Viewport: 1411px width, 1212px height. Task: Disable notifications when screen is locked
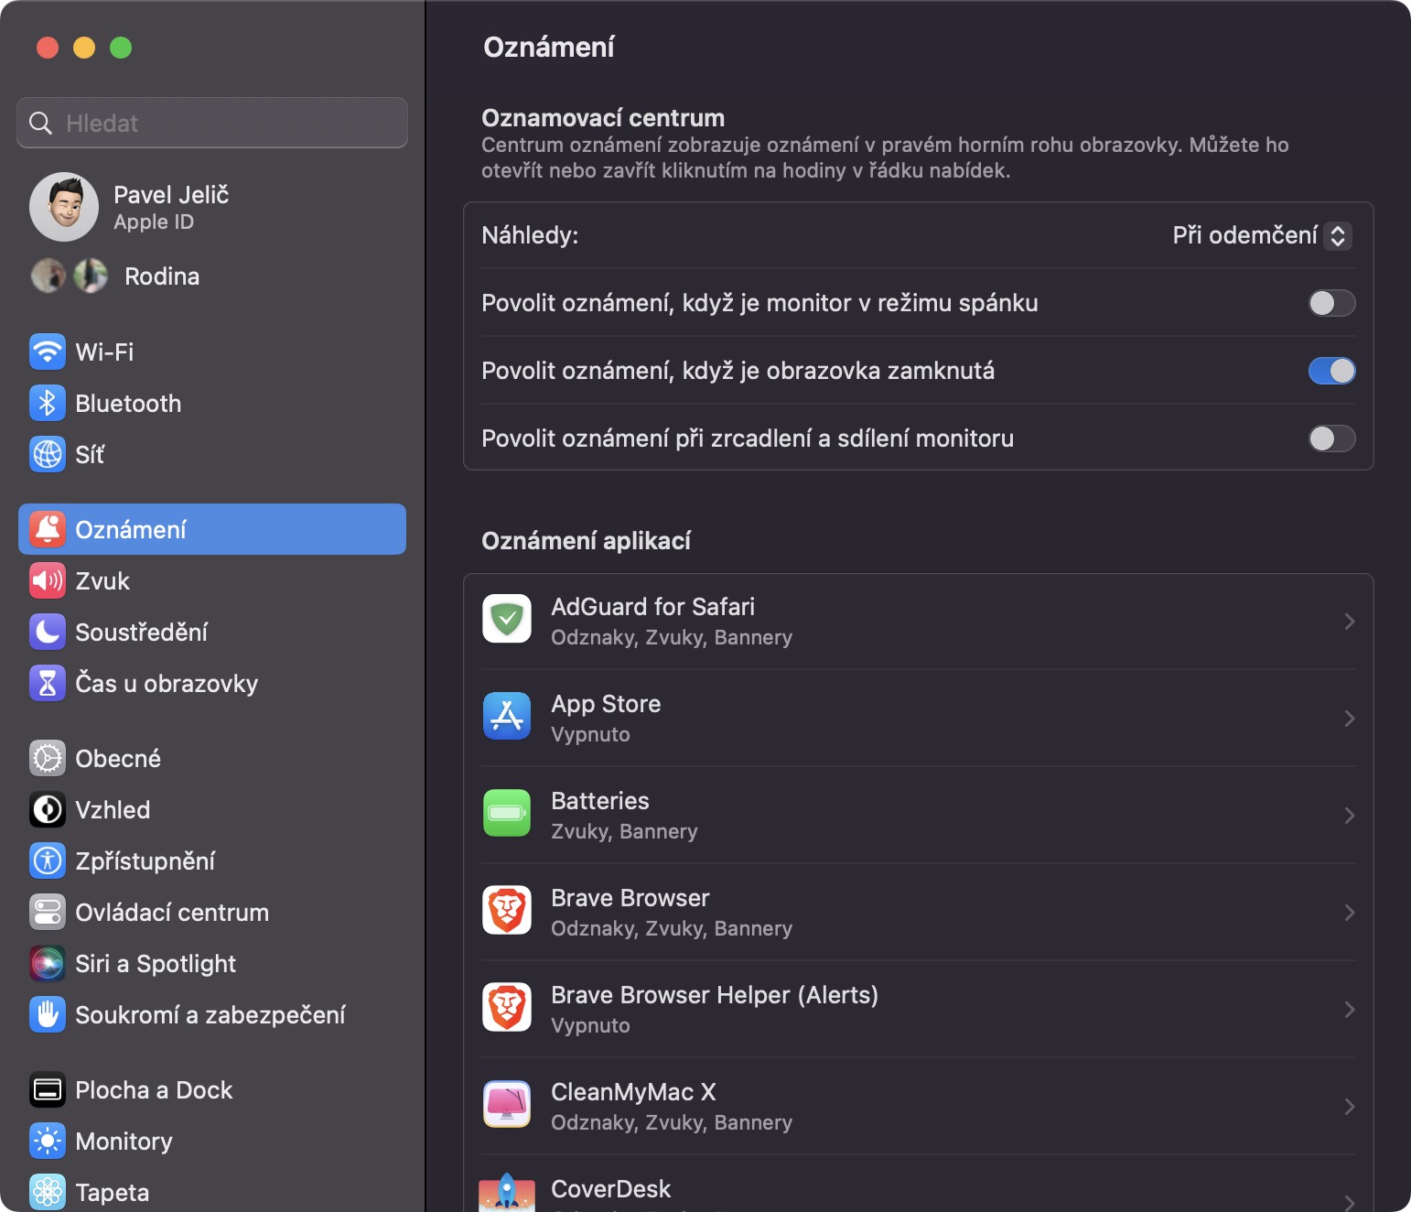tap(1331, 371)
